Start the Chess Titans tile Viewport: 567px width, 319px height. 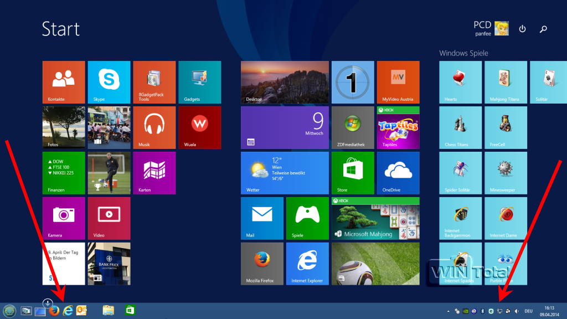(x=460, y=128)
